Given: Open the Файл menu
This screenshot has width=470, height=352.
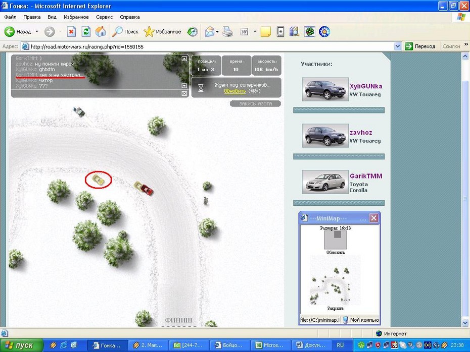Looking at the screenshot, I should click(x=10, y=17).
